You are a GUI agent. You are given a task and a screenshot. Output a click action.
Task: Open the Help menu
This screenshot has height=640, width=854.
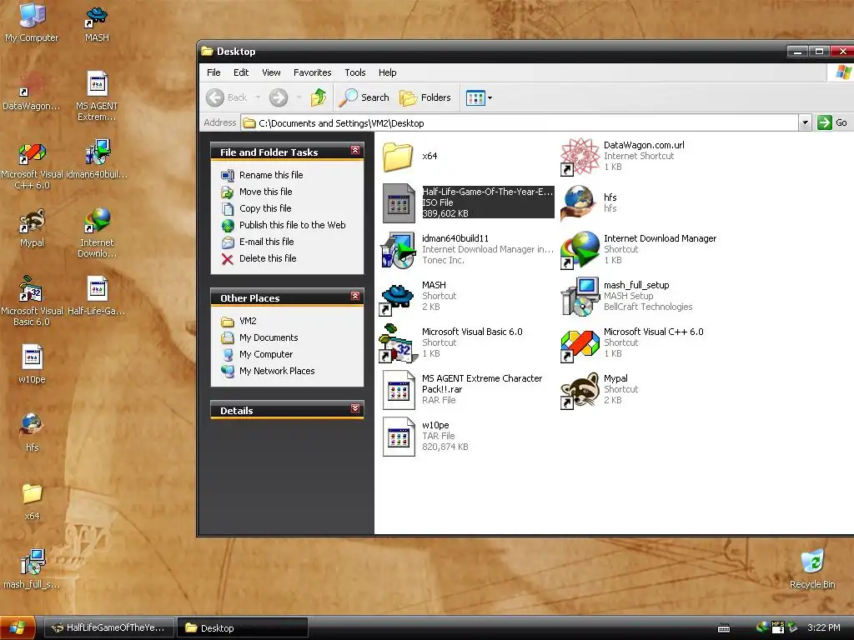click(387, 72)
